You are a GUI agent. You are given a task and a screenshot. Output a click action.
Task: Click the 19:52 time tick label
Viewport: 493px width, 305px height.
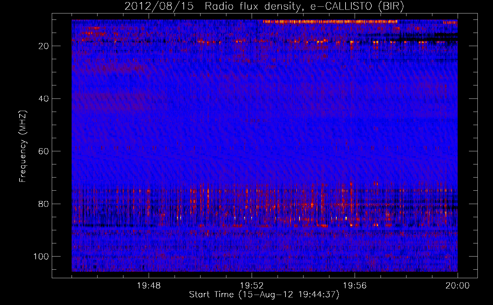tap(252, 286)
